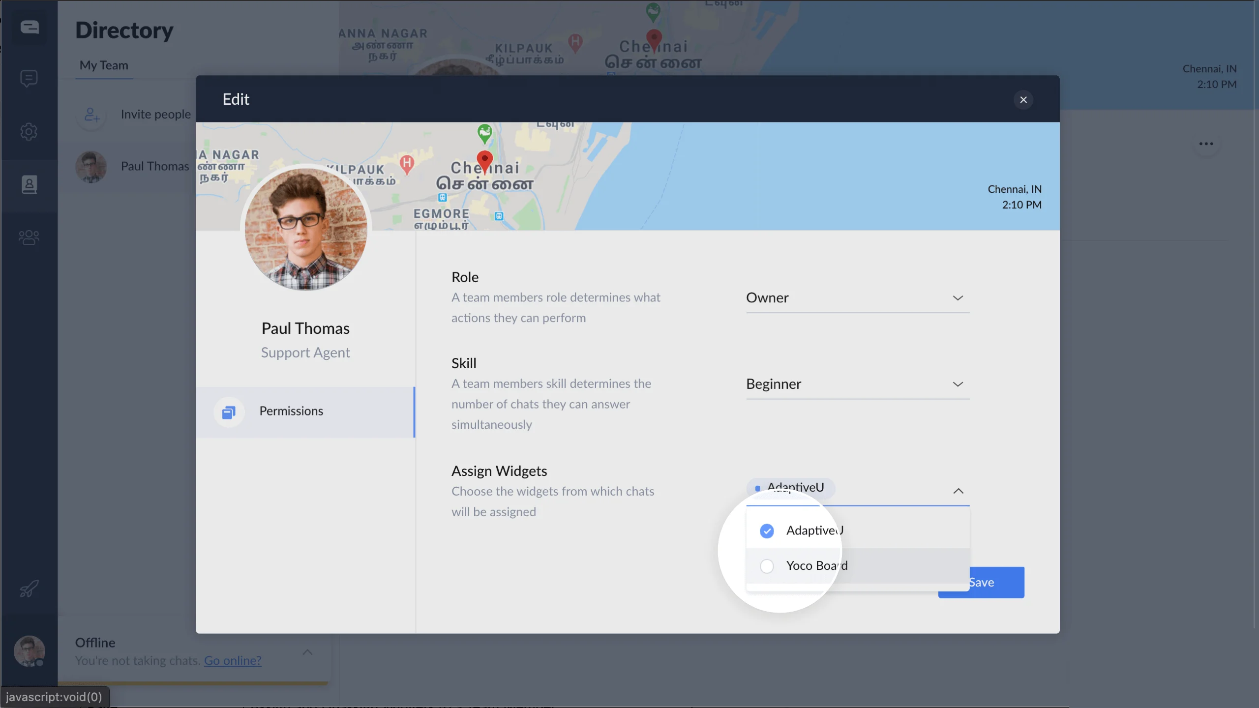Click the three-dots more options icon

(x=1206, y=144)
